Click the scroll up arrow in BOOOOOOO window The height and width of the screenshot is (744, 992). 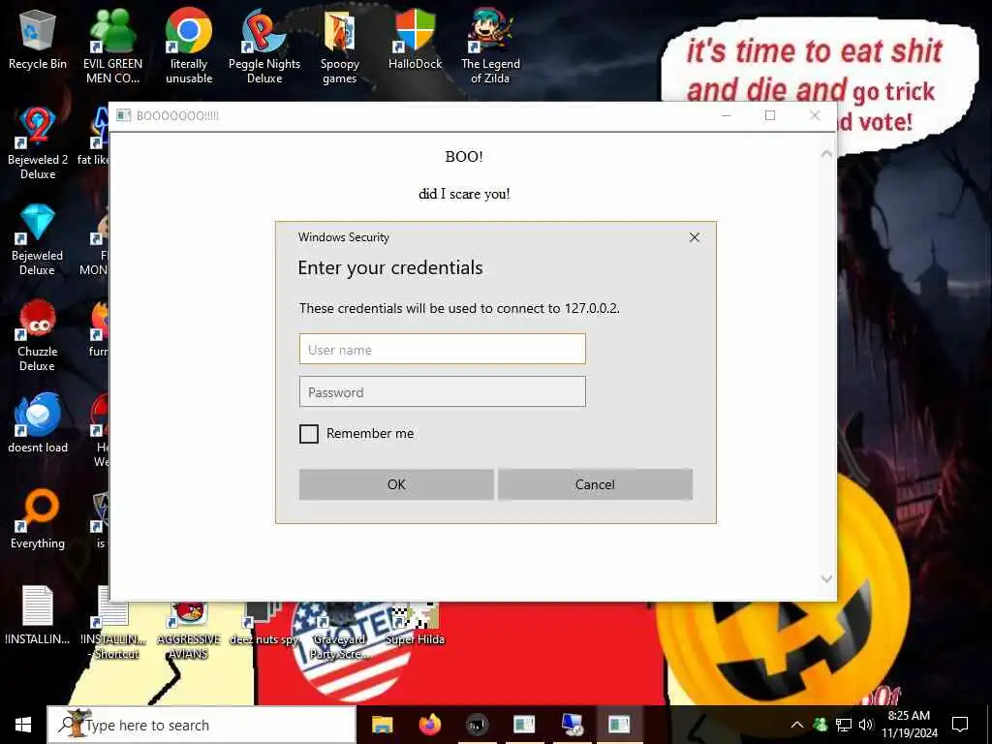[826, 154]
